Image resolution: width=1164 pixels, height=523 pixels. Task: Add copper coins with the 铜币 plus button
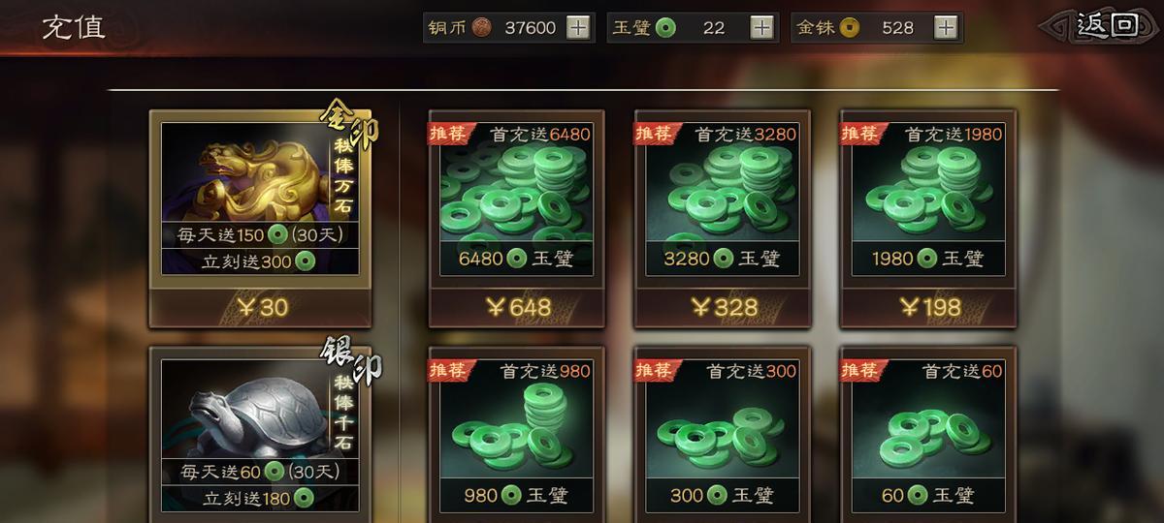(578, 27)
